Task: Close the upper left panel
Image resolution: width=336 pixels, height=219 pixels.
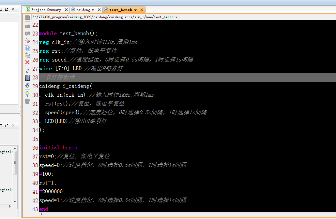Action: point(13,9)
